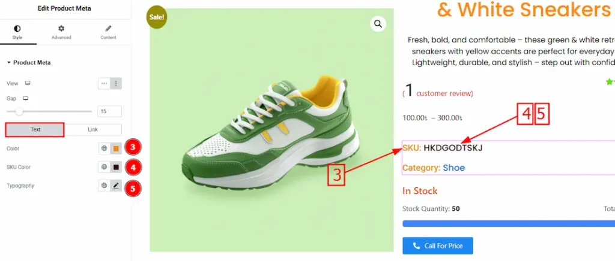Screen dimensions: 615x261
Task: Open the Style tab
Action: 17,32
